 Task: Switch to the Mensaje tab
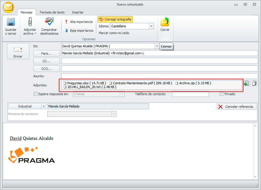26,12
